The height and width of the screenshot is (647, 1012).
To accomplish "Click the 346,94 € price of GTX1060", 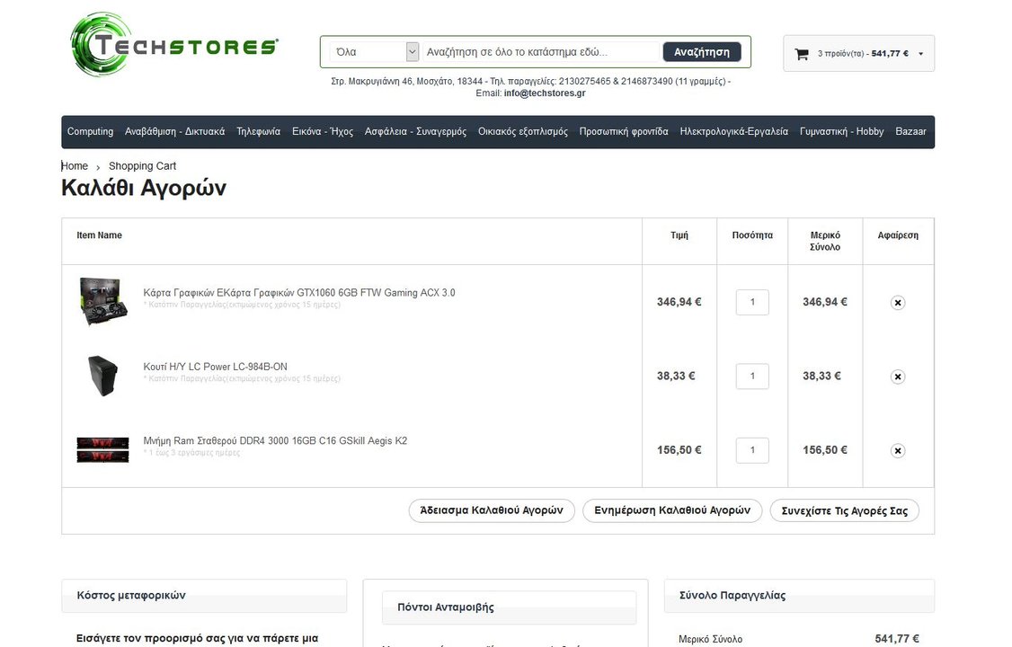I will click(x=679, y=302).
